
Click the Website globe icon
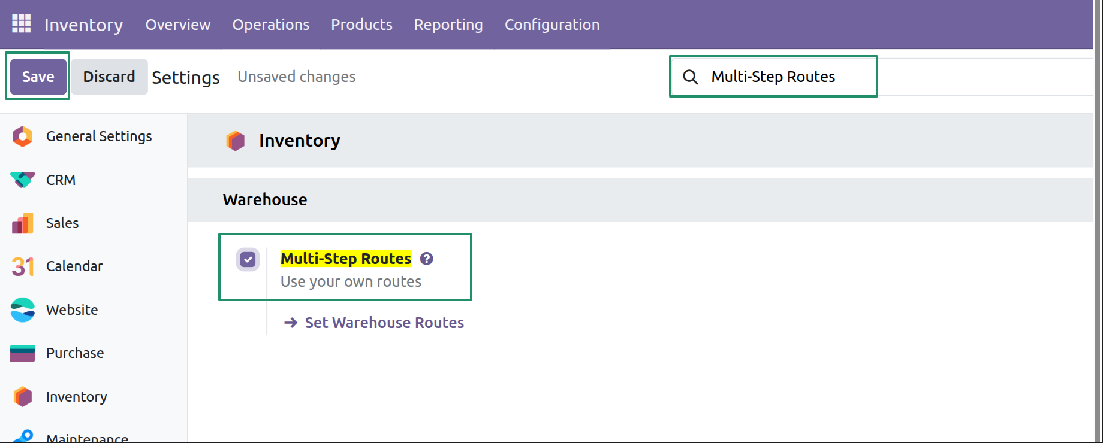(x=23, y=310)
